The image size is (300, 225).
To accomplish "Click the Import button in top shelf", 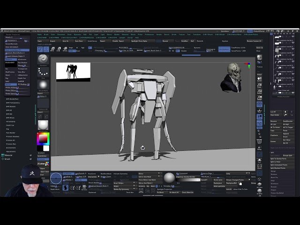I will tap(55, 41).
